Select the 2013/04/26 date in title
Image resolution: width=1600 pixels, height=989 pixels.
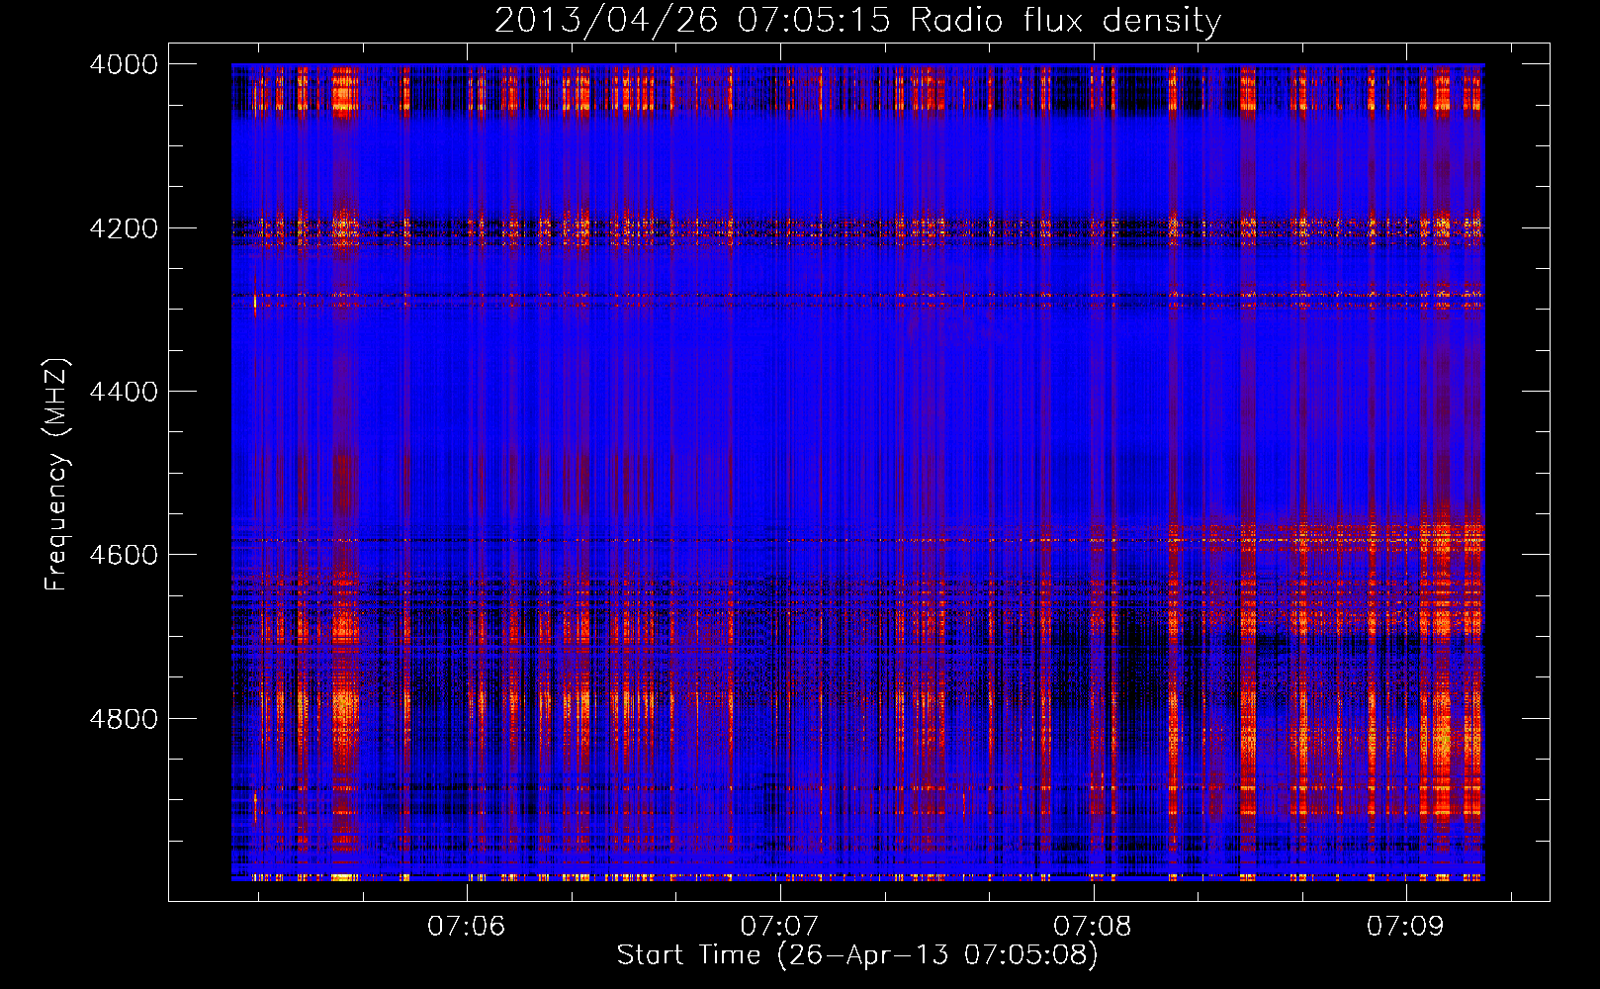pyautogui.click(x=605, y=21)
